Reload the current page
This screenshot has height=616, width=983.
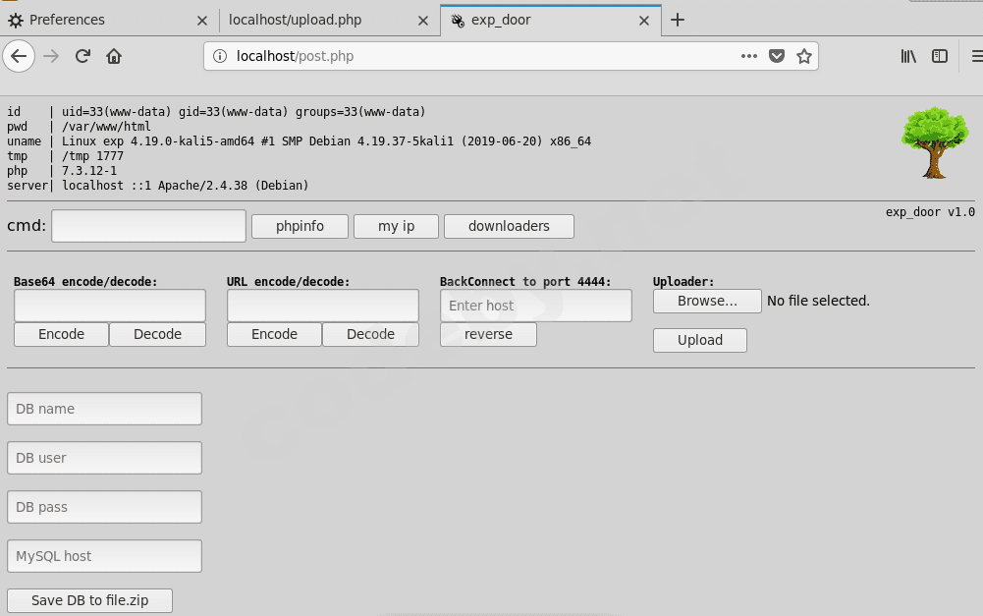(x=82, y=56)
